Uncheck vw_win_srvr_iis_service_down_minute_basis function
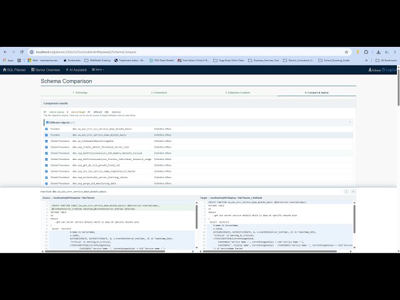 [x=46, y=129]
